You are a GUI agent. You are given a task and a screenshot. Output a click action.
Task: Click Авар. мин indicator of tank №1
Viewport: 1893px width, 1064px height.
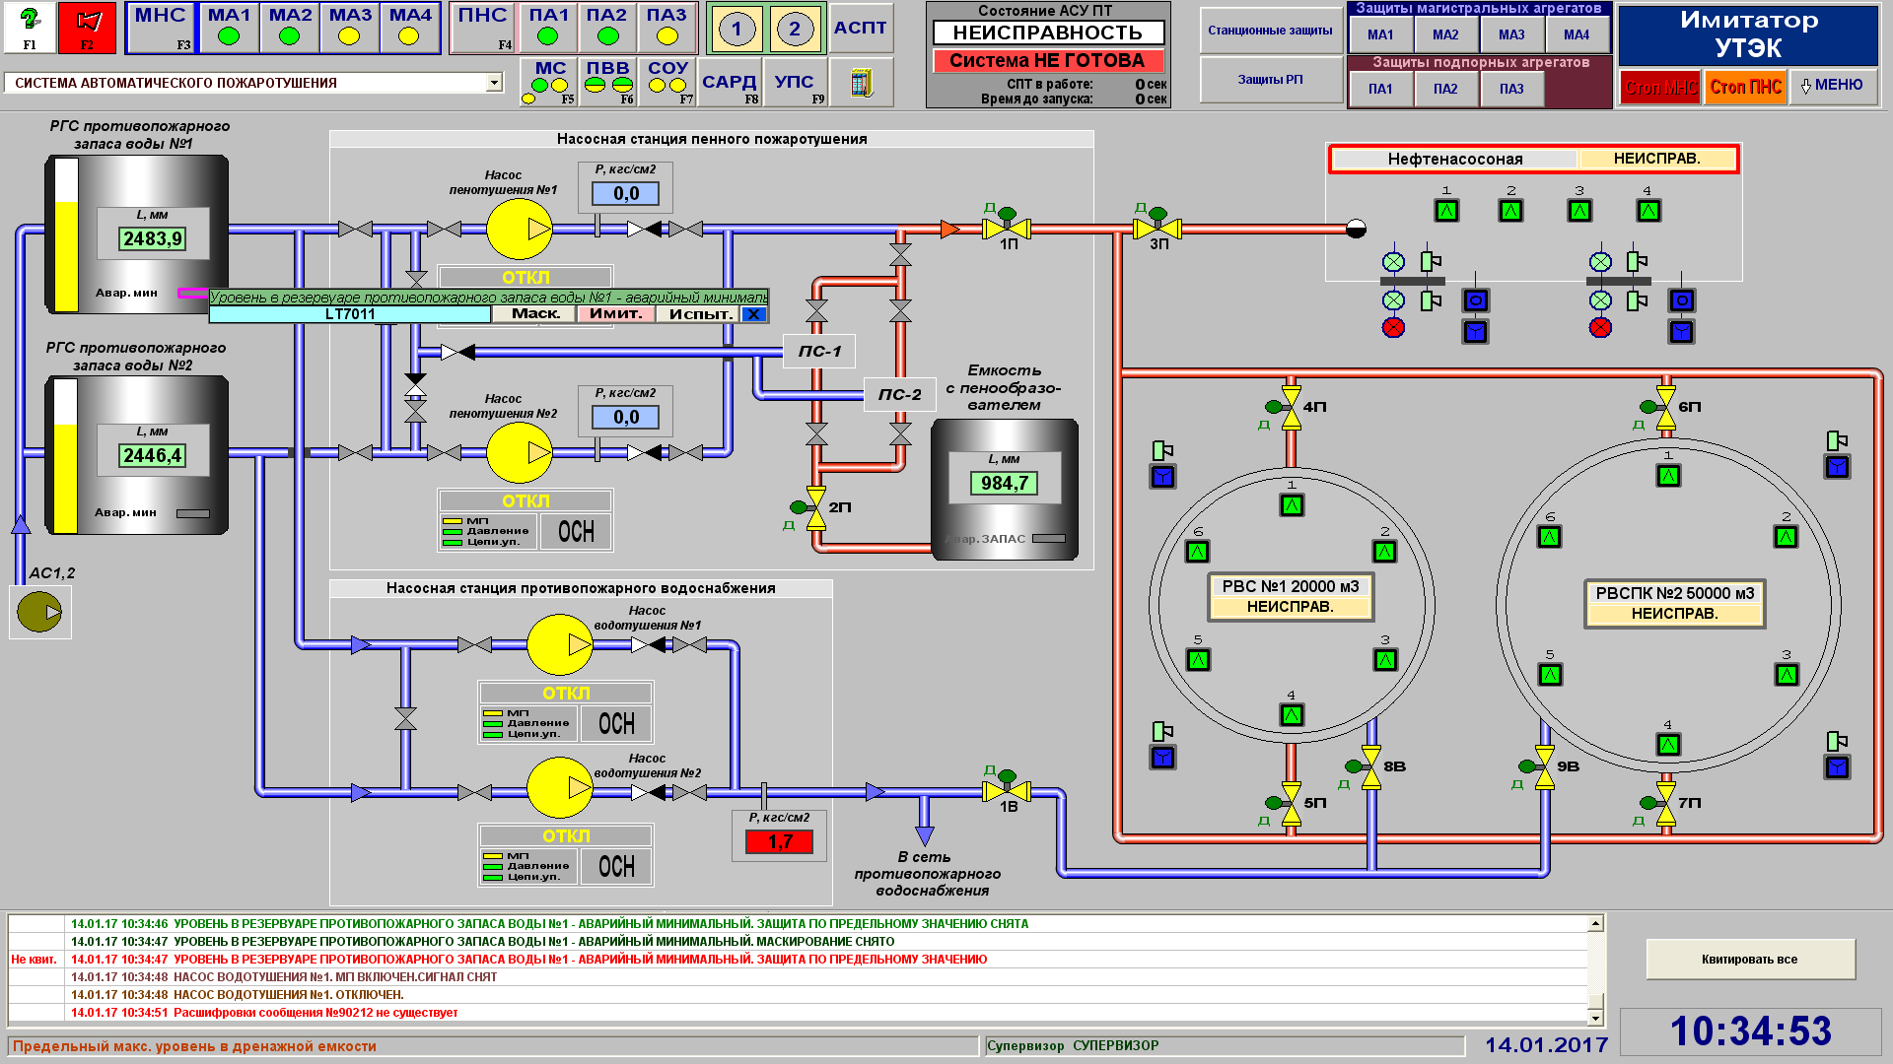[192, 293]
